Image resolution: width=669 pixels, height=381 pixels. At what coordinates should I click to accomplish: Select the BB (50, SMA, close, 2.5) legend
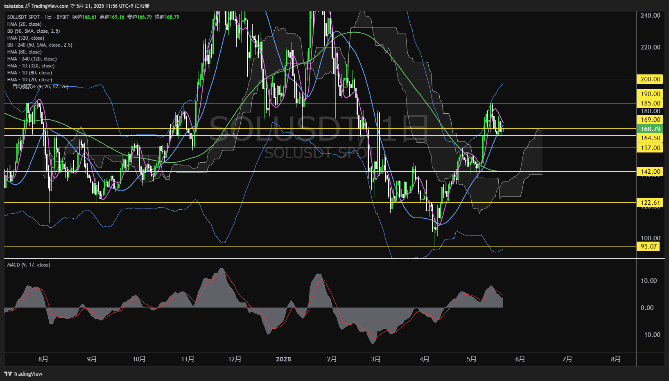click(x=34, y=31)
